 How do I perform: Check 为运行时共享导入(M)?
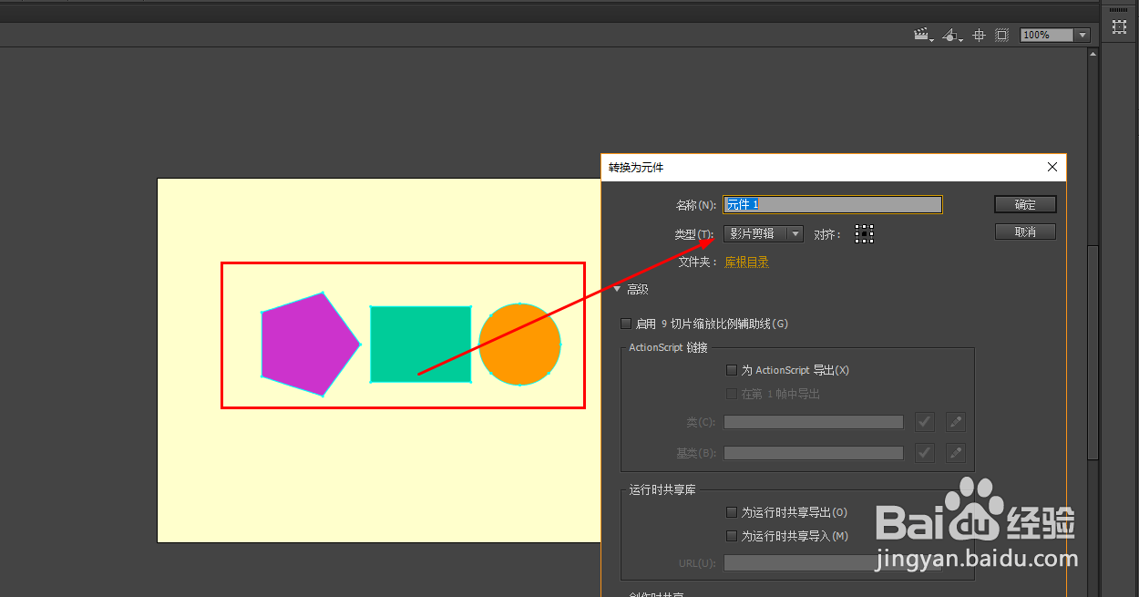click(x=731, y=536)
